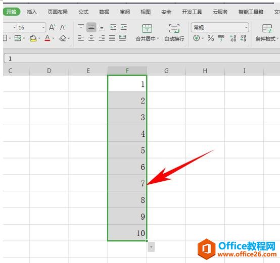Expand the 条件格式 dropdown arrow
The width and height of the screenshot is (280, 263).
coord(277,38)
